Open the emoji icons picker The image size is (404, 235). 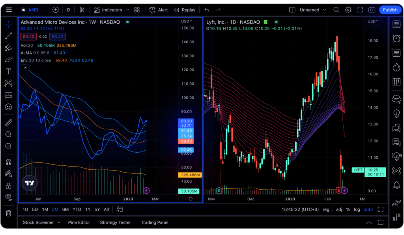(x=9, y=107)
